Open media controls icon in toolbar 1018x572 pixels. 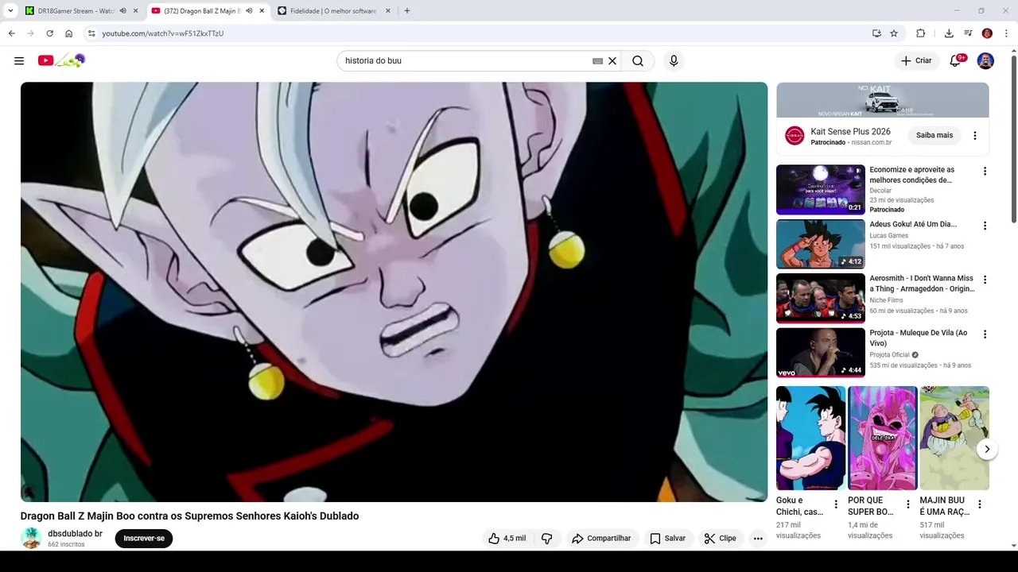click(968, 33)
